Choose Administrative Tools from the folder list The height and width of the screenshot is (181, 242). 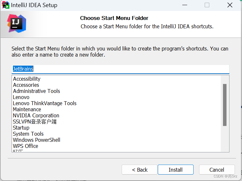(36, 91)
